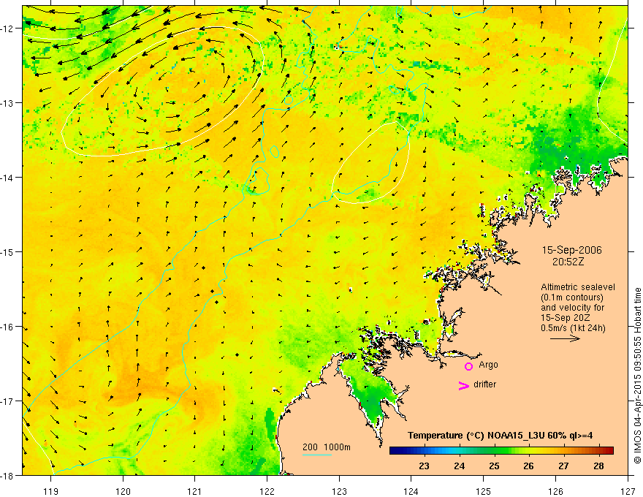Click the color bar label 28
This screenshot has width=643, height=497.
598,466
